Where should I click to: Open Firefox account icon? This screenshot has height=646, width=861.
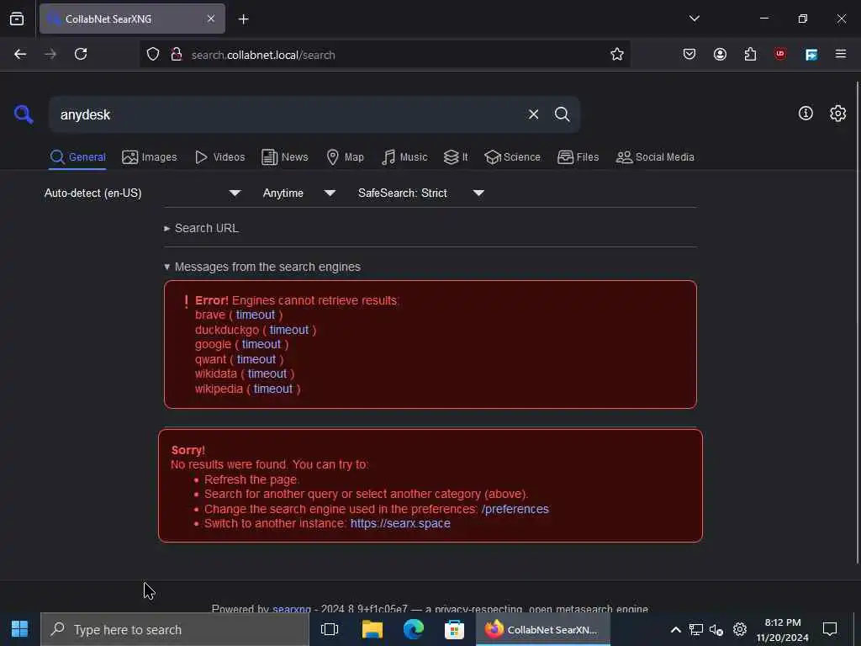point(720,55)
